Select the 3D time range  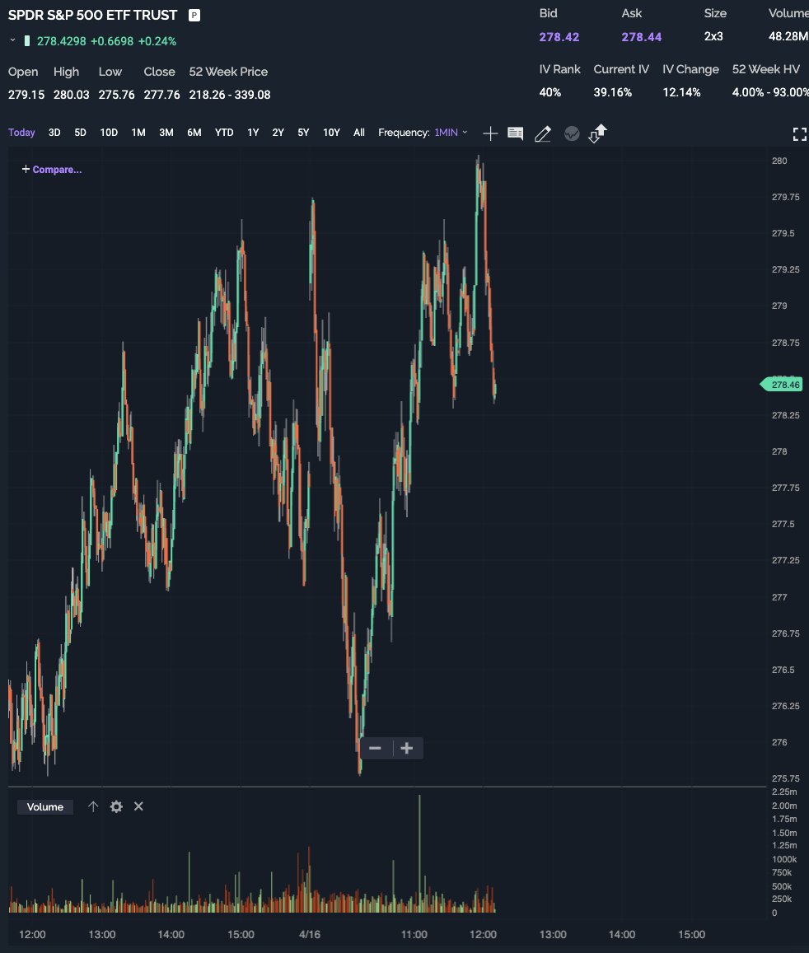point(54,133)
